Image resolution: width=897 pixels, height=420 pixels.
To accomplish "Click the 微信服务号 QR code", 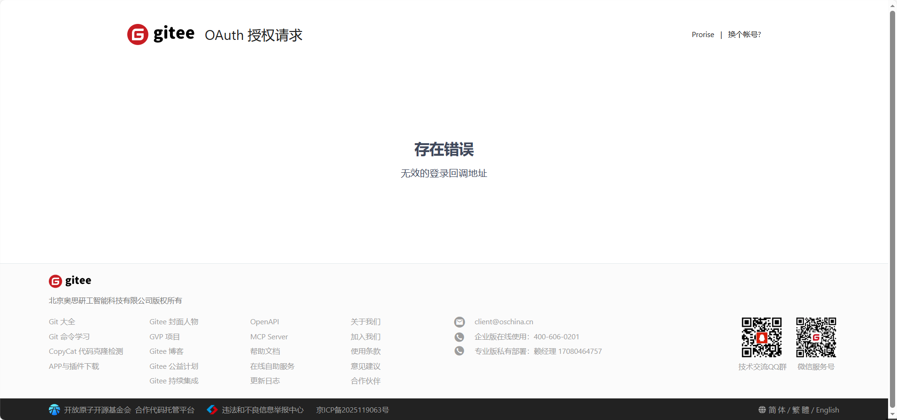I will click(816, 337).
